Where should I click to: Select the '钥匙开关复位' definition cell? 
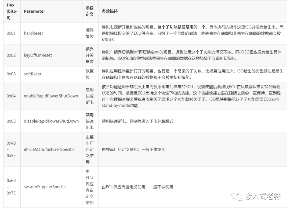point(90,55)
